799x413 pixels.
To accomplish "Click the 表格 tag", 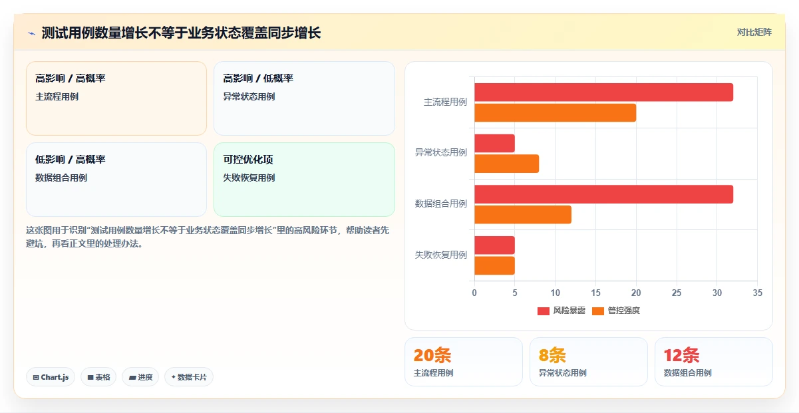I will coord(98,377).
